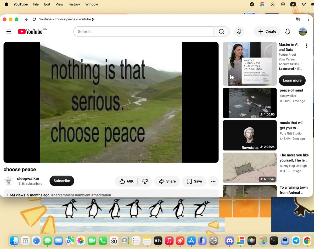The image size is (314, 249).
Task: Open options menu for the sponsored ad
Action: point(306,46)
